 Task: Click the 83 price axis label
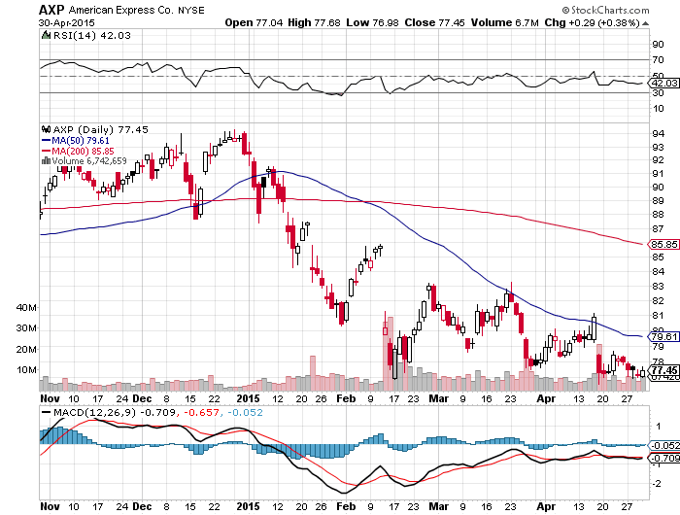pos(658,287)
